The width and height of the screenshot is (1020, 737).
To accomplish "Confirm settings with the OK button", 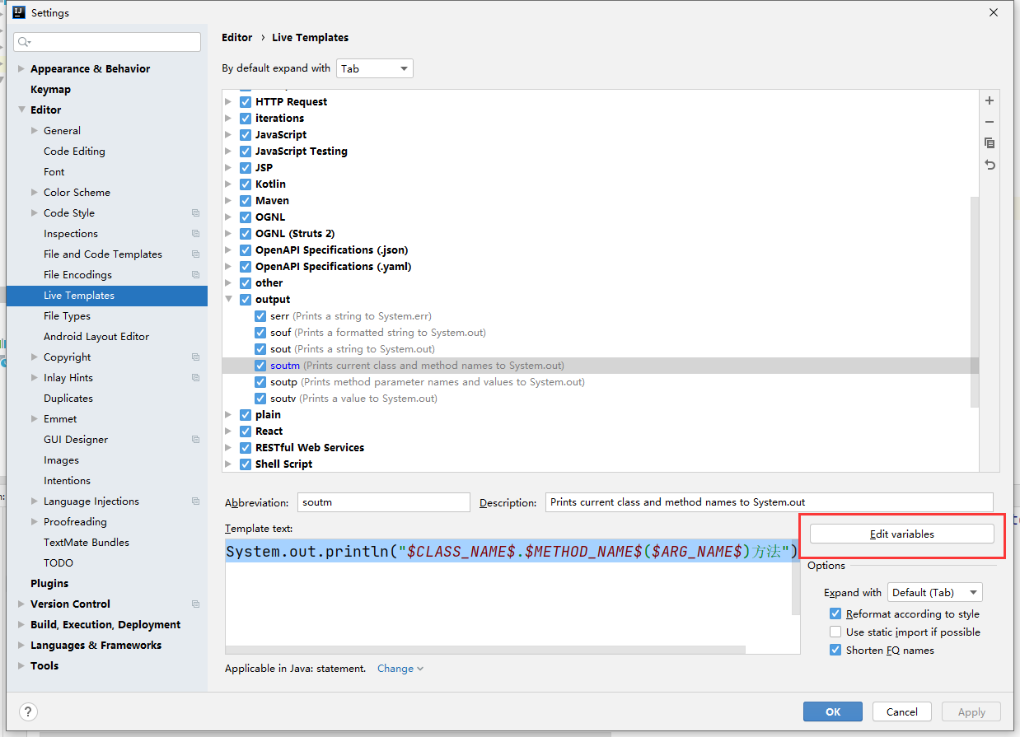I will 833,711.
